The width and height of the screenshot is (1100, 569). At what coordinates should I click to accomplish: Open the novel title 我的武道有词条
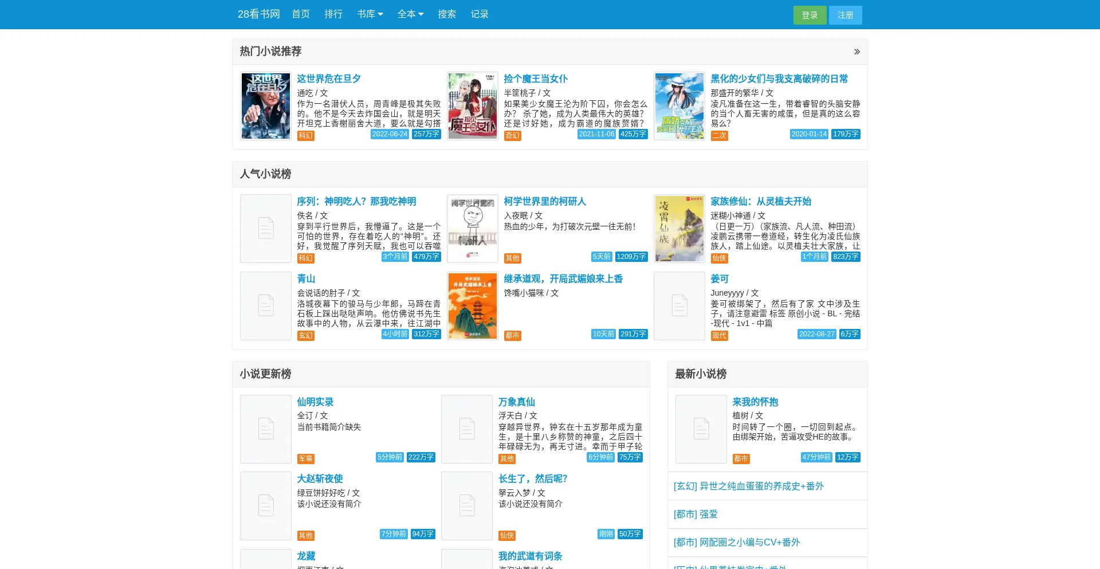530,556
